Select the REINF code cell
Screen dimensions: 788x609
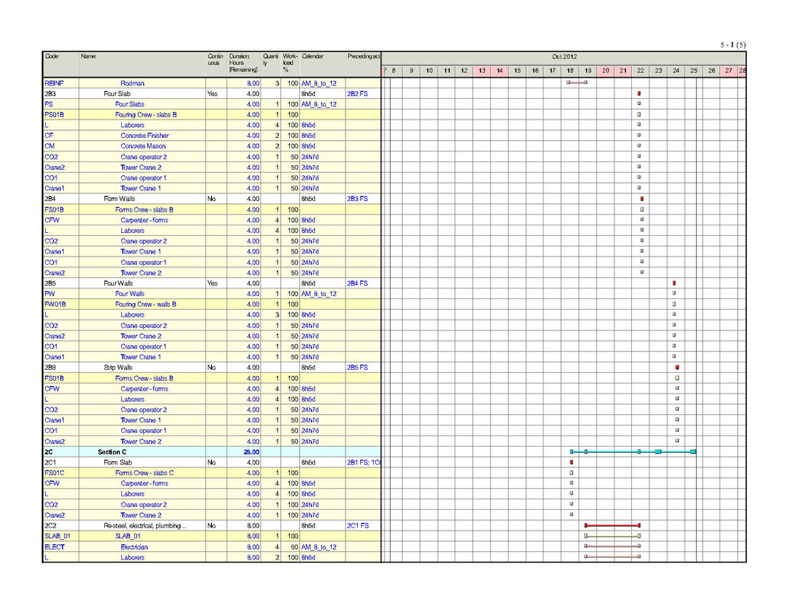(61, 84)
